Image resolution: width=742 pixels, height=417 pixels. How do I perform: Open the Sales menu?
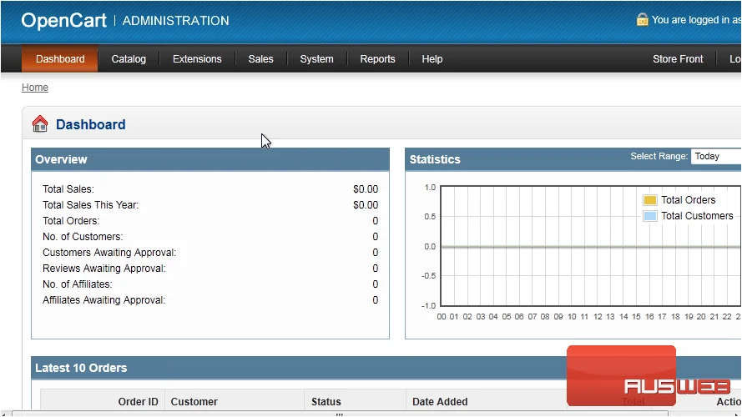click(260, 59)
